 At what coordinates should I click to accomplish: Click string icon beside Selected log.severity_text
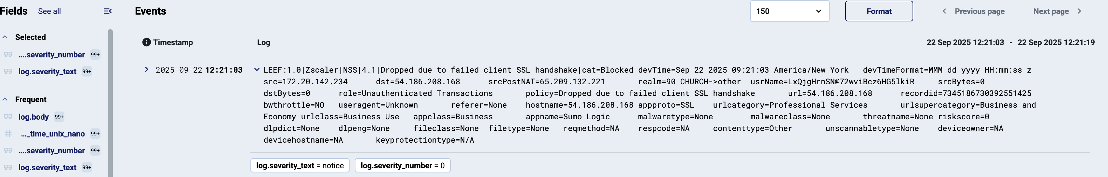point(8,72)
